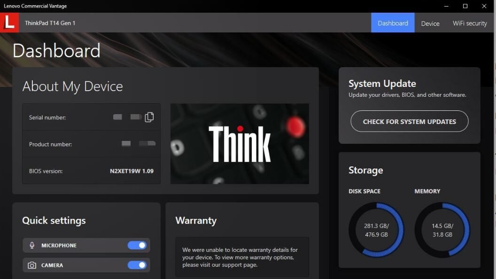Click the Storage heading
This screenshot has height=279, width=496.
[x=366, y=170]
